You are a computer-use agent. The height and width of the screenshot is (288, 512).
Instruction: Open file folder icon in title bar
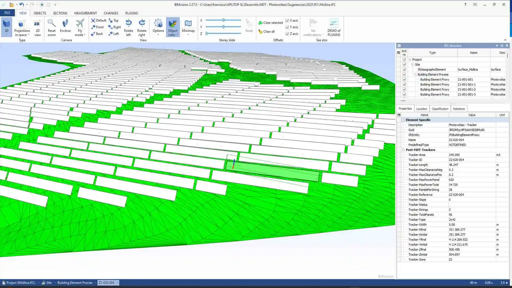11,5
